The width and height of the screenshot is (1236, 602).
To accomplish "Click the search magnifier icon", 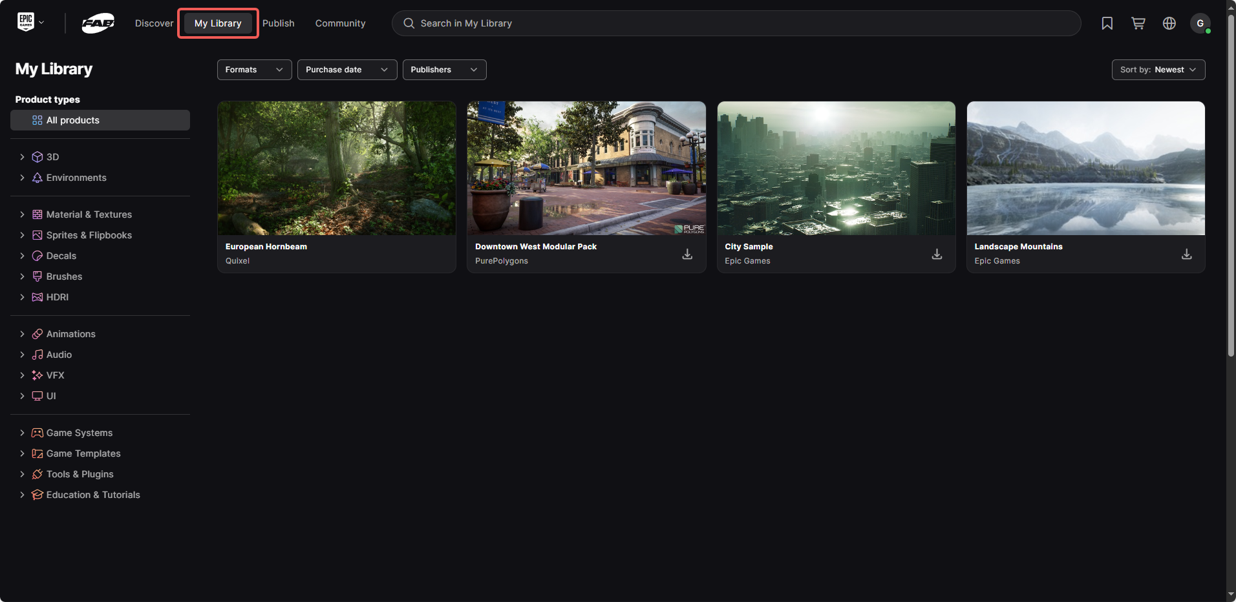I will (409, 23).
